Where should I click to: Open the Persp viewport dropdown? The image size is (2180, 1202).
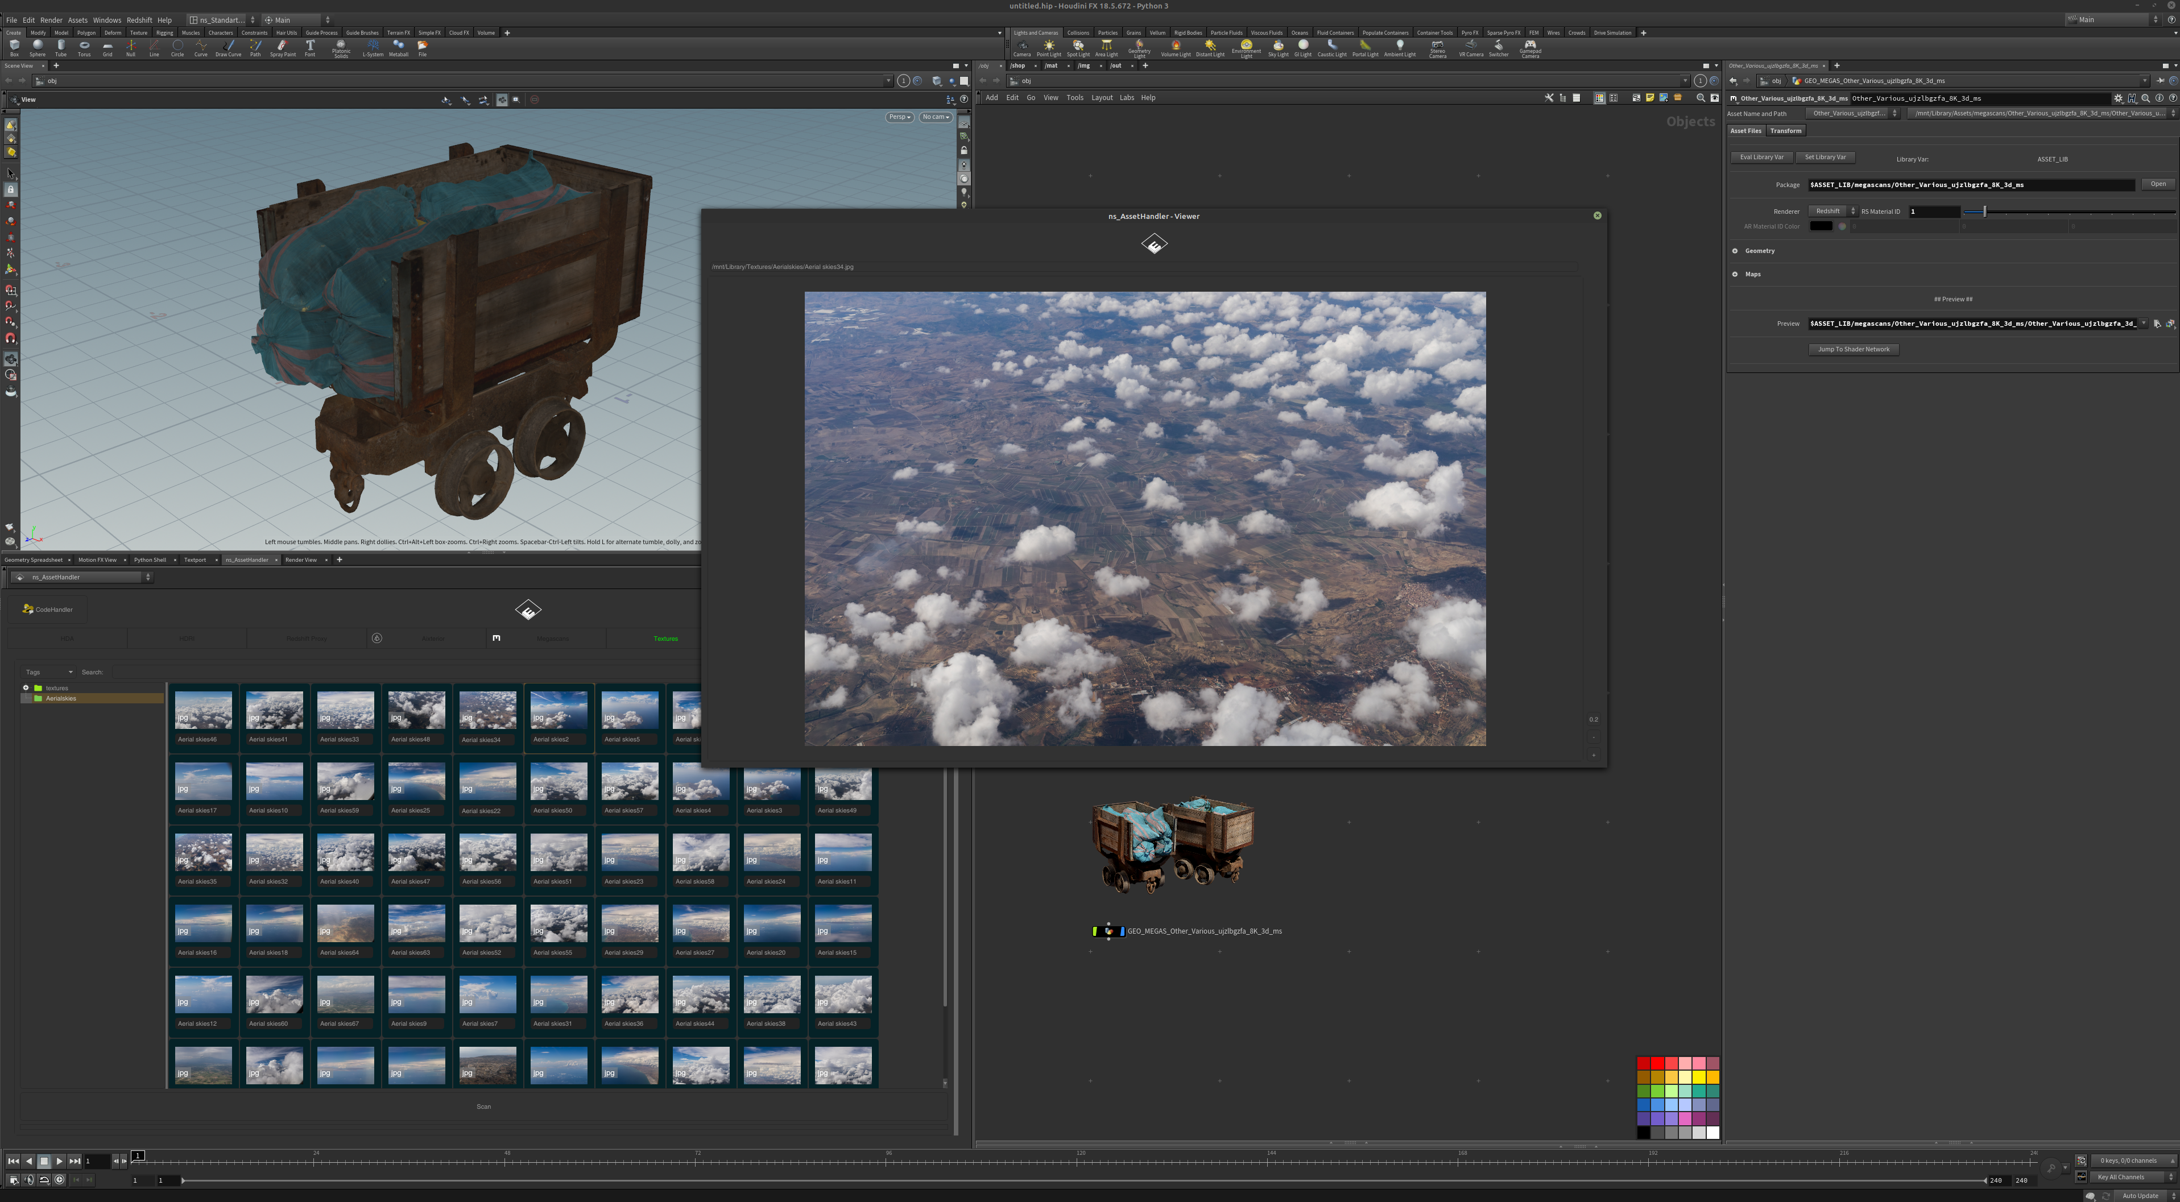point(899,117)
